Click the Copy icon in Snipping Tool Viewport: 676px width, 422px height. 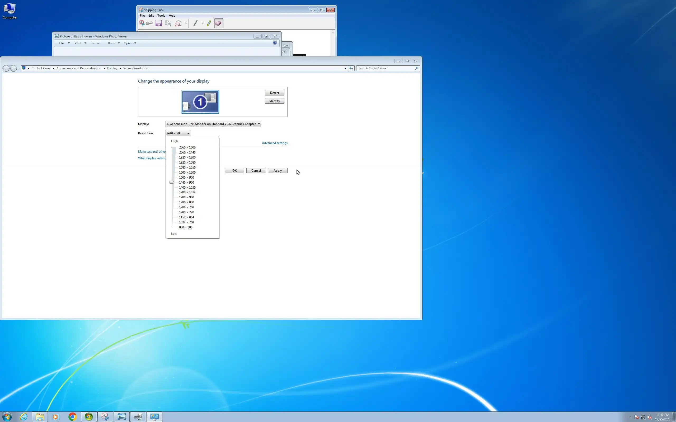coord(168,23)
